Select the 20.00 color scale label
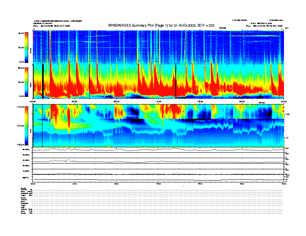This screenshot has width=306, height=236. click(x=21, y=47)
